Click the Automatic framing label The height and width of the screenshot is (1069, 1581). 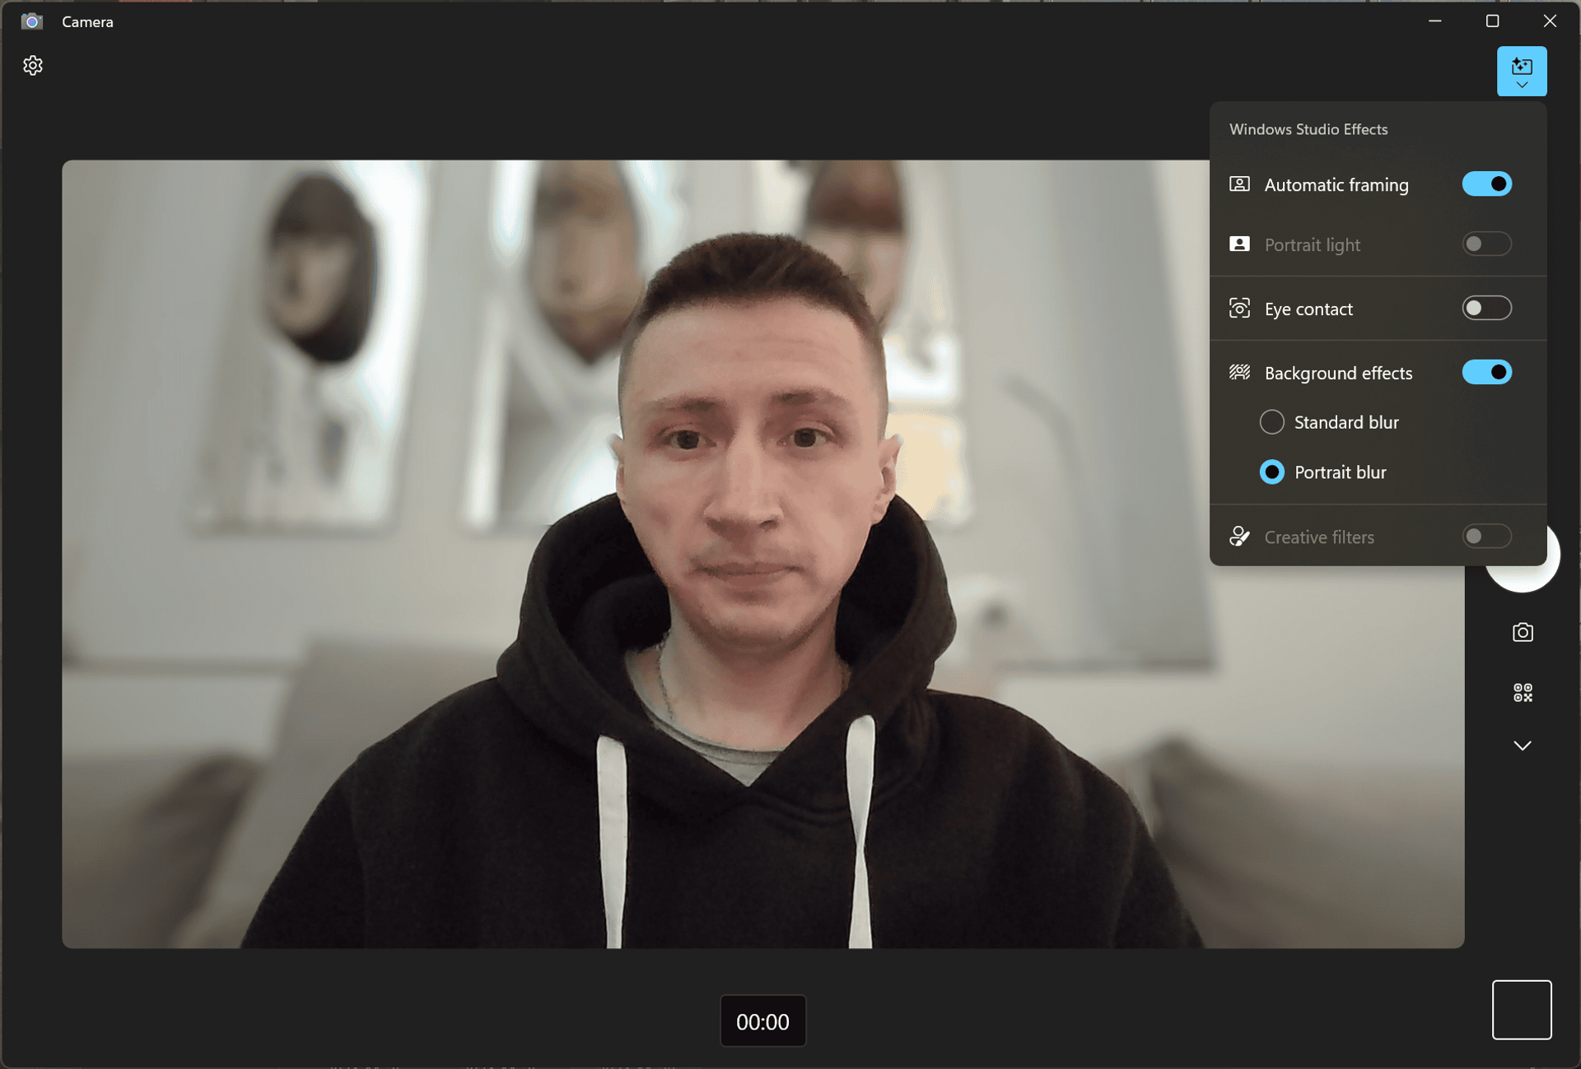(x=1336, y=185)
